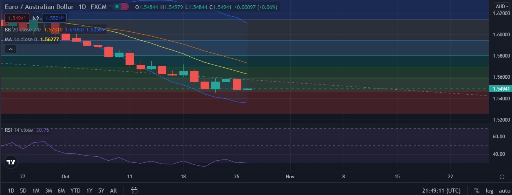Click the blue buy price 1.55010 button
Image resolution: width=512 pixels, height=195 pixels.
(54, 18)
